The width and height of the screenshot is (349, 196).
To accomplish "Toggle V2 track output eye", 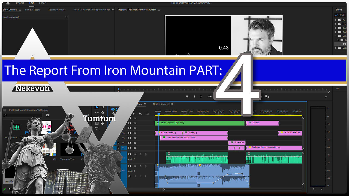I will click(135, 143).
